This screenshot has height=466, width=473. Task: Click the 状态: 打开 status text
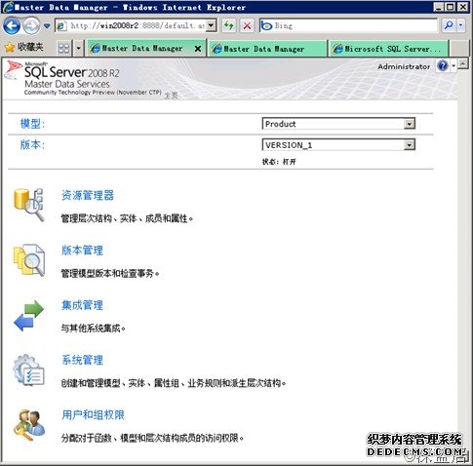(279, 162)
